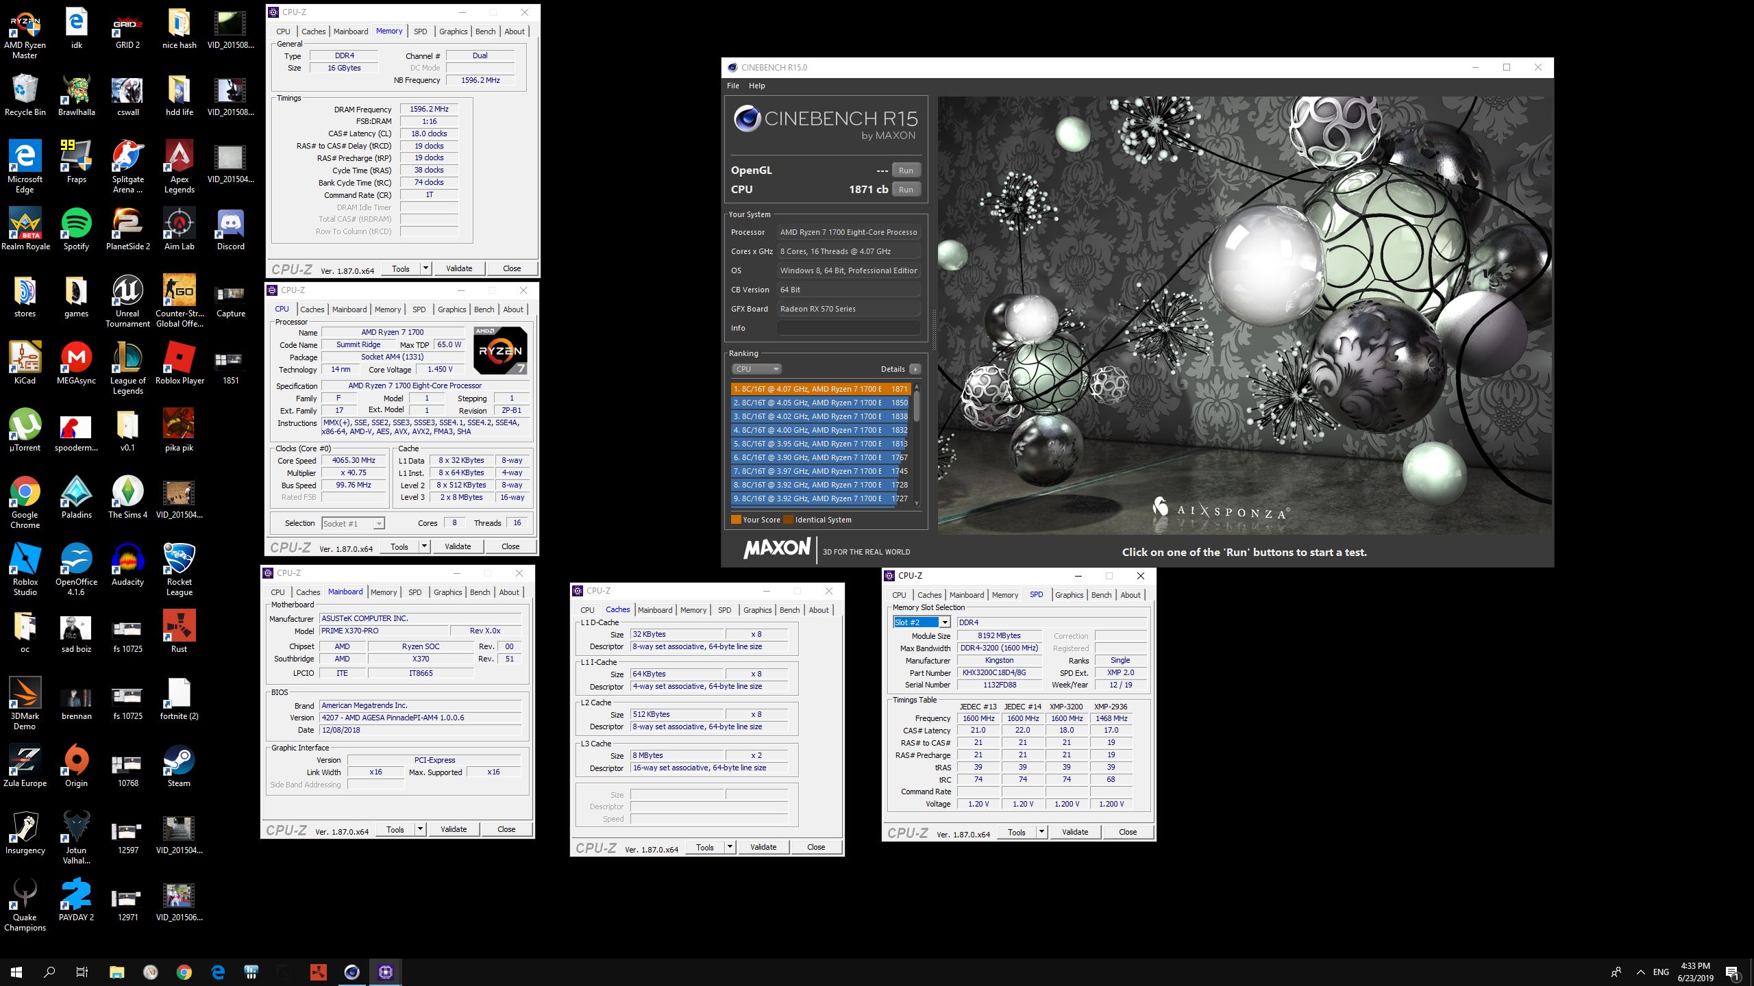Open the Cinebench Help menu
This screenshot has width=1754, height=986.
coord(756,86)
